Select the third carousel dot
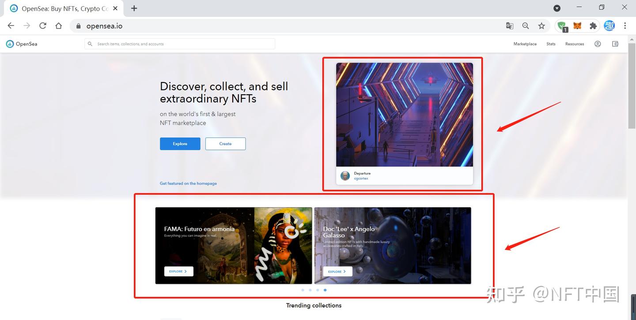636x320 pixels. 318,290
